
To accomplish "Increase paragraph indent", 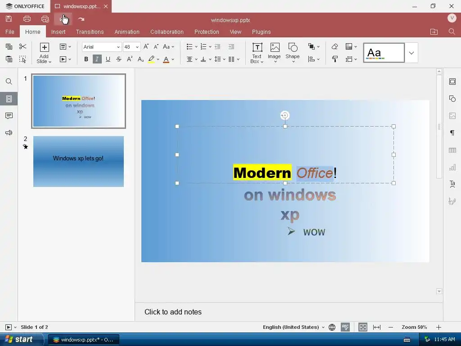I will 231,46.
